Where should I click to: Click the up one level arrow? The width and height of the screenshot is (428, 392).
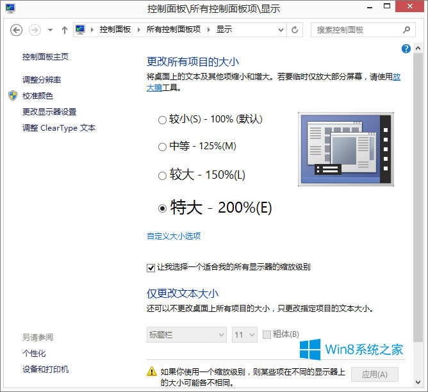pos(65,30)
